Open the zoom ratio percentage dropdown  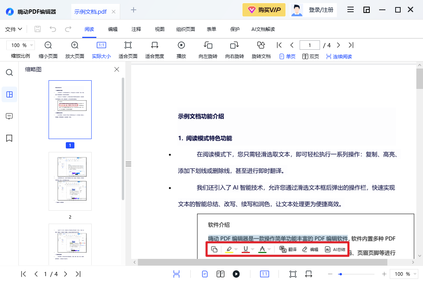point(20,45)
